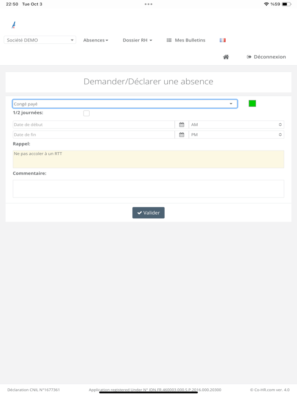The width and height of the screenshot is (297, 396).
Task: Click the Demander/Déclarer une absence heading
Action: [x=148, y=81]
